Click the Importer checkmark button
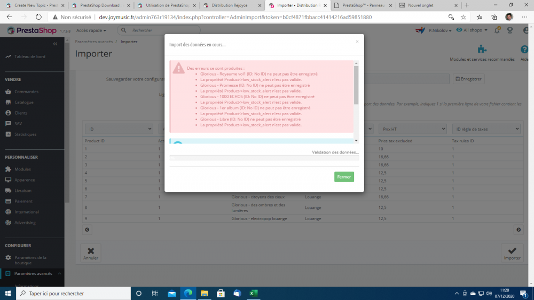The width and height of the screenshot is (534, 300). pyautogui.click(x=512, y=253)
